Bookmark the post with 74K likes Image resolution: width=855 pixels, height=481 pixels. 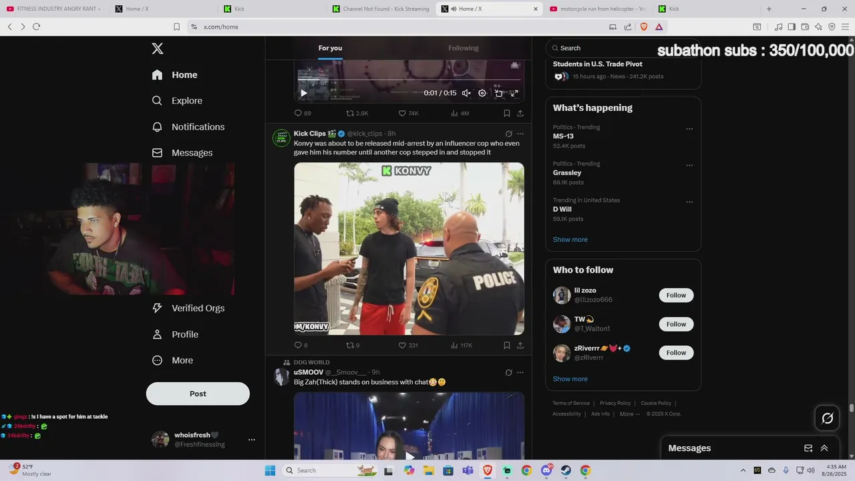tap(507, 114)
